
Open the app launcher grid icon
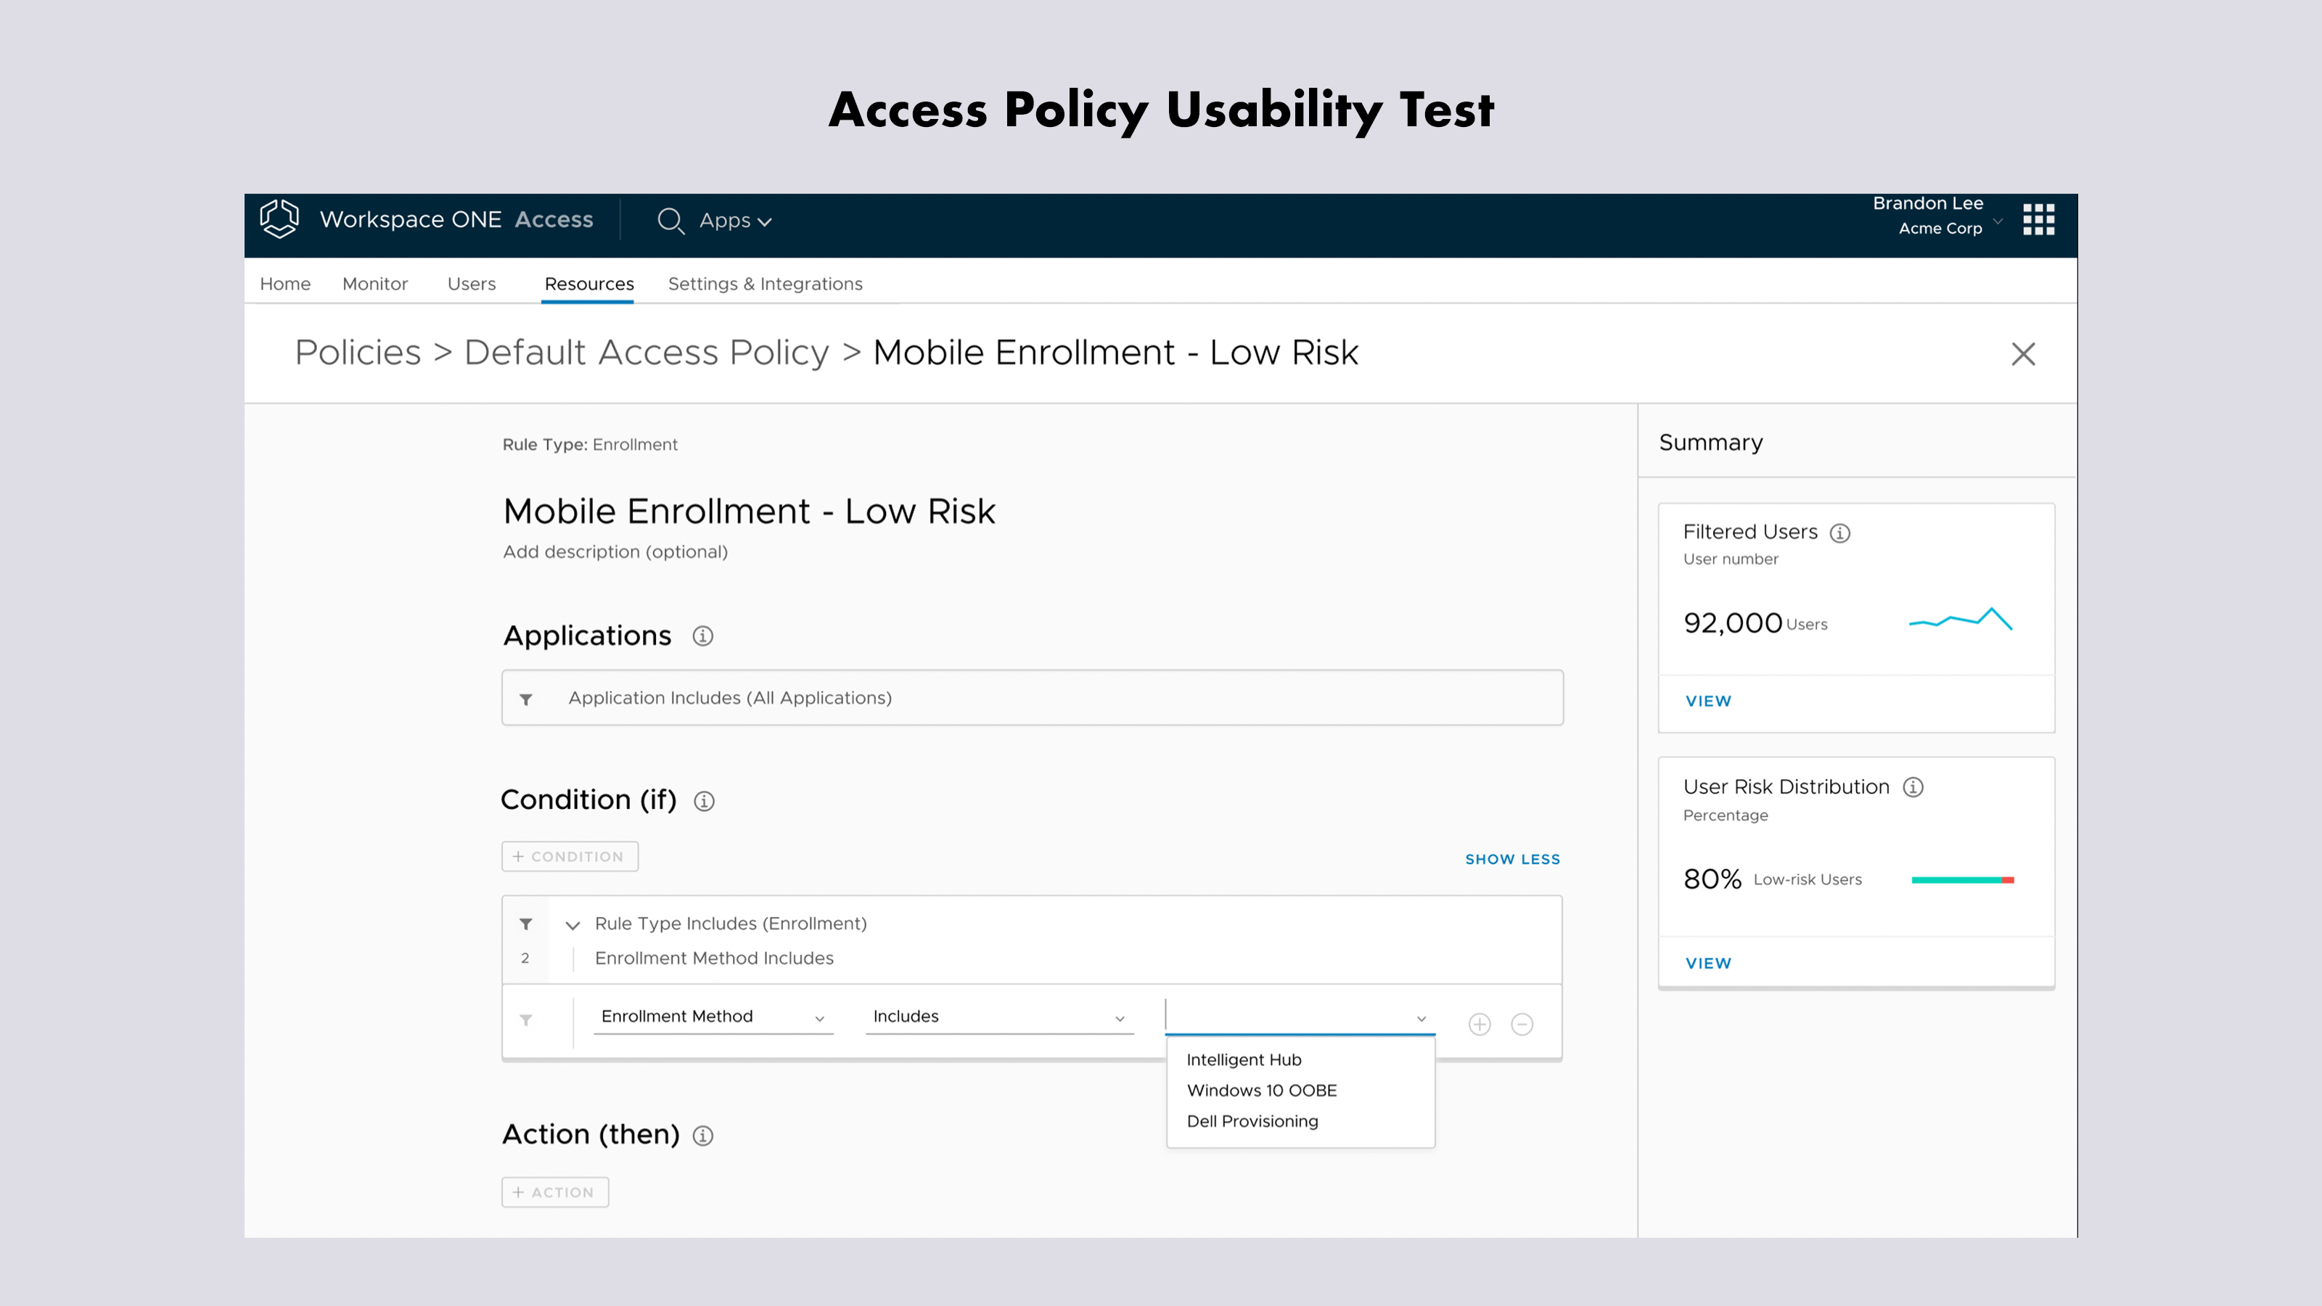(2038, 219)
